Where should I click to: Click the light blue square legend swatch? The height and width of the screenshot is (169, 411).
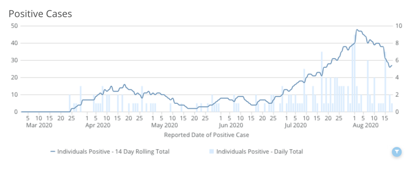pyautogui.click(x=211, y=152)
